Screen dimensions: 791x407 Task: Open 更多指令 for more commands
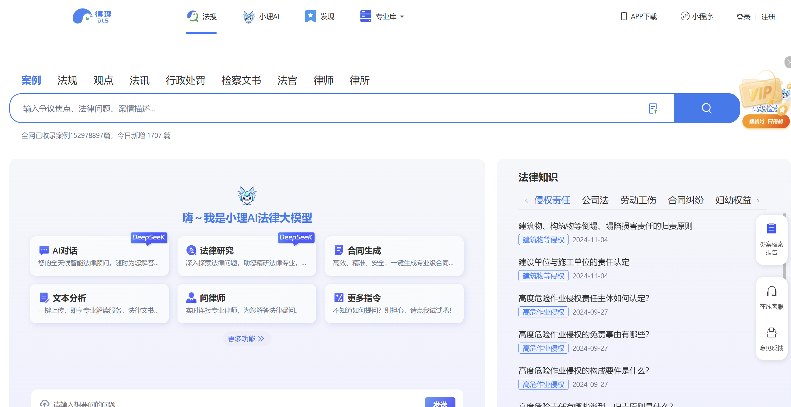tap(394, 303)
